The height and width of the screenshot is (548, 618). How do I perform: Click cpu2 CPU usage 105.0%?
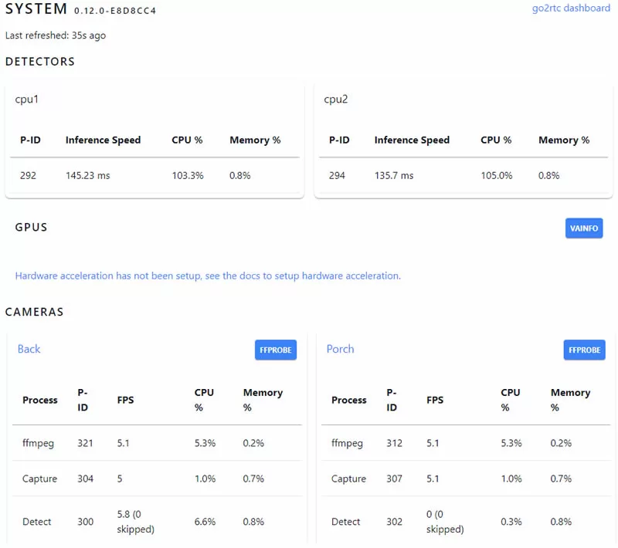pos(497,175)
